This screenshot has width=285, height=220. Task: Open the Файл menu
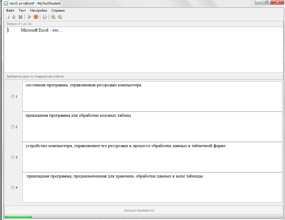[x=10, y=11]
